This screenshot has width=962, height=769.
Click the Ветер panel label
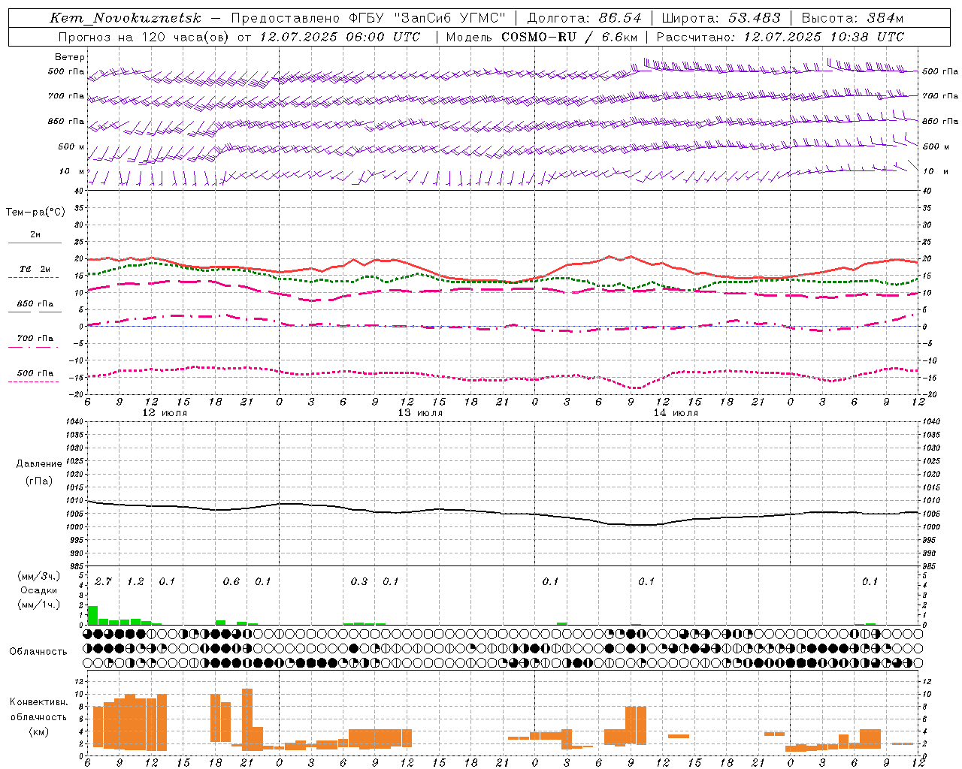(x=70, y=57)
